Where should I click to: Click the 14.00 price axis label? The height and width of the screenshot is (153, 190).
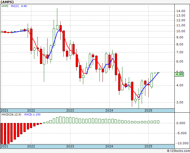[x=181, y=11]
